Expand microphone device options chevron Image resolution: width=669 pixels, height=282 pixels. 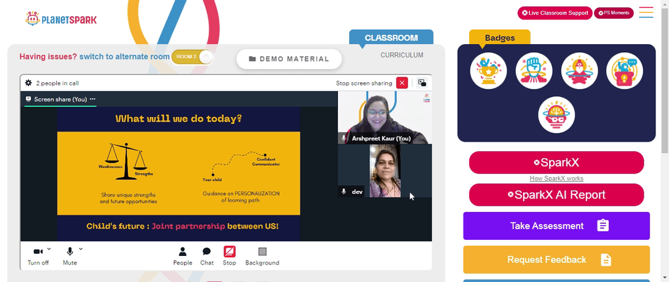(x=81, y=249)
